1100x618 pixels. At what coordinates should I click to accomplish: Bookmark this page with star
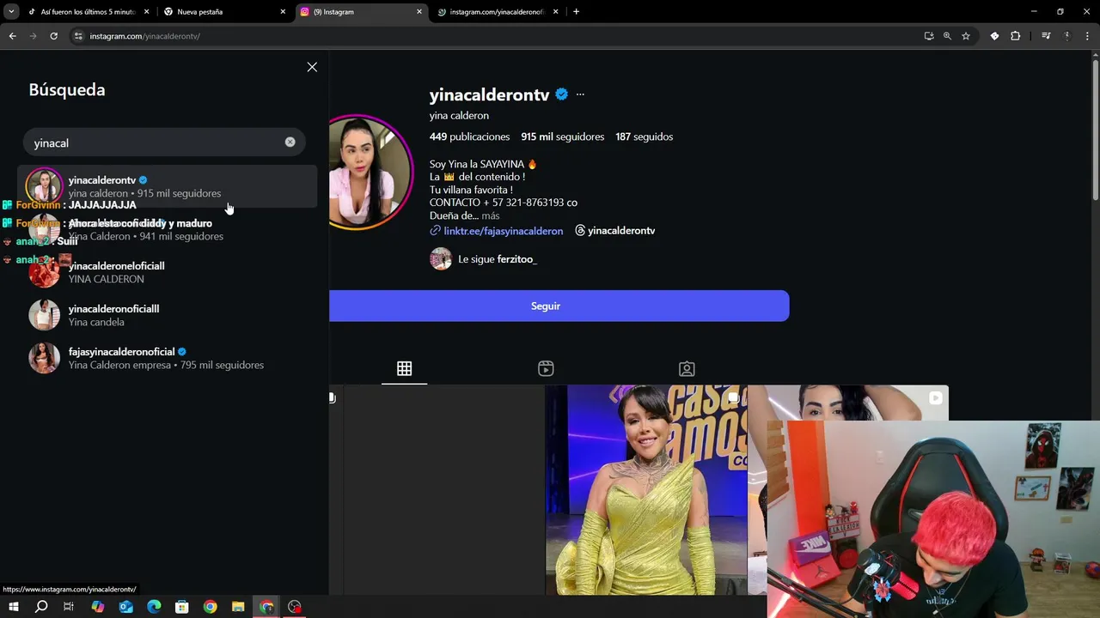tap(966, 36)
